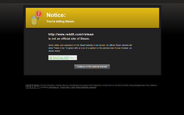Select the http://www.reddit.com/r/steam URL text
184x115 pixels.
[x=71, y=34]
